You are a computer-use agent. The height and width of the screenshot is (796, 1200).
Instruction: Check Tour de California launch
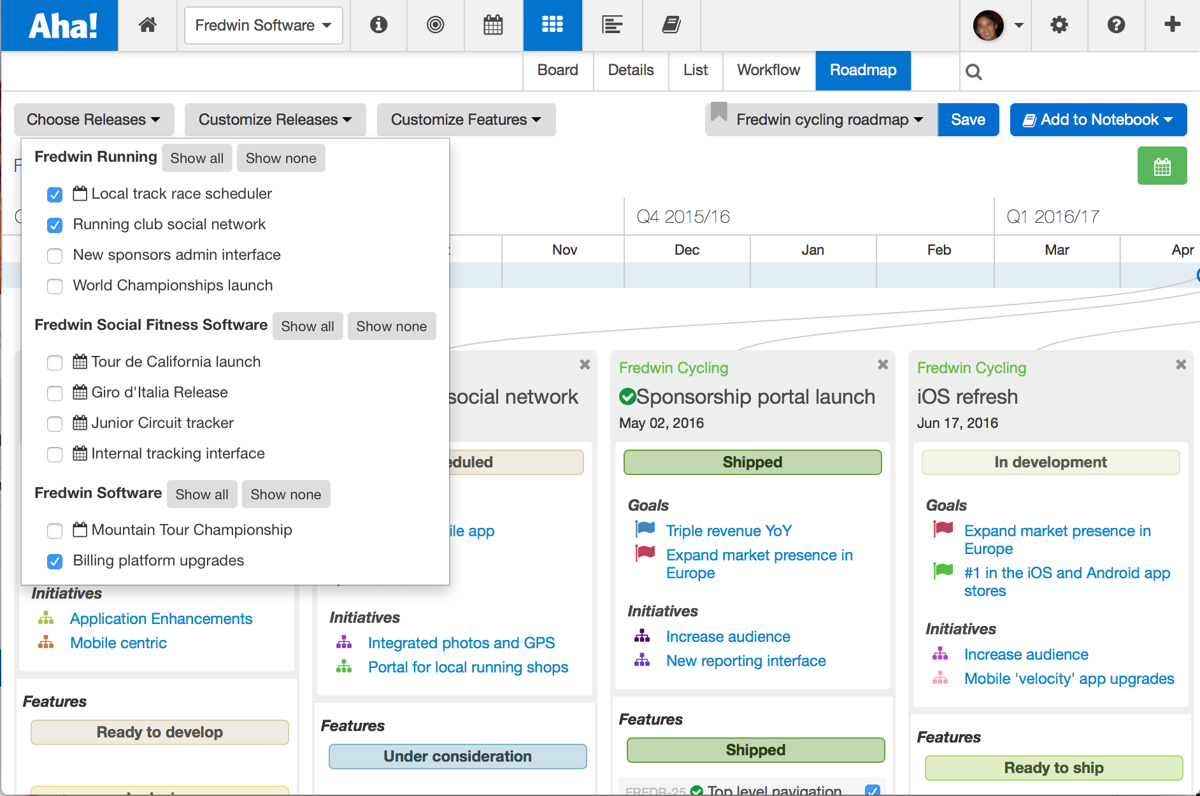pos(55,362)
